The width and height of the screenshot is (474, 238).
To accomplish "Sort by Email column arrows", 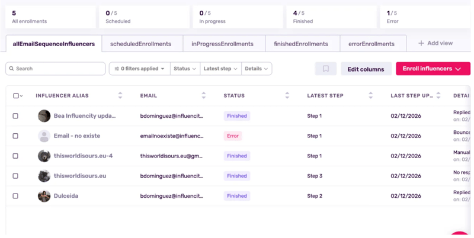I will (x=203, y=95).
